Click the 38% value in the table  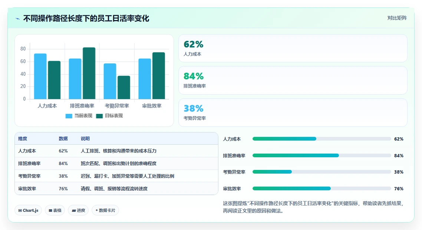point(63,176)
